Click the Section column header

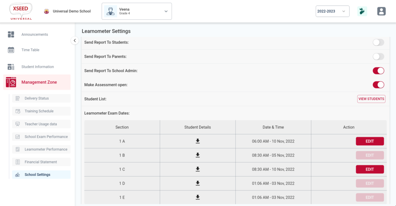click(x=122, y=127)
